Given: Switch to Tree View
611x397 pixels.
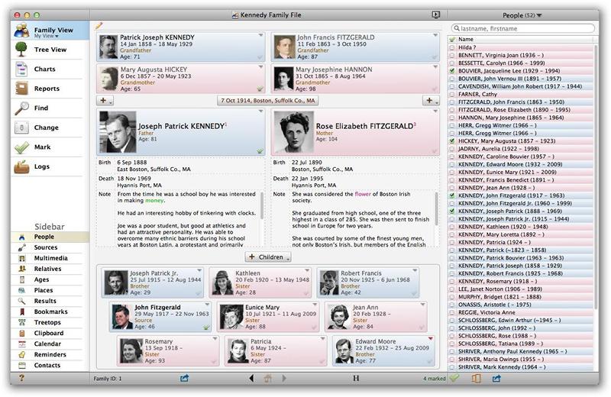Looking at the screenshot, I should (x=50, y=50).
